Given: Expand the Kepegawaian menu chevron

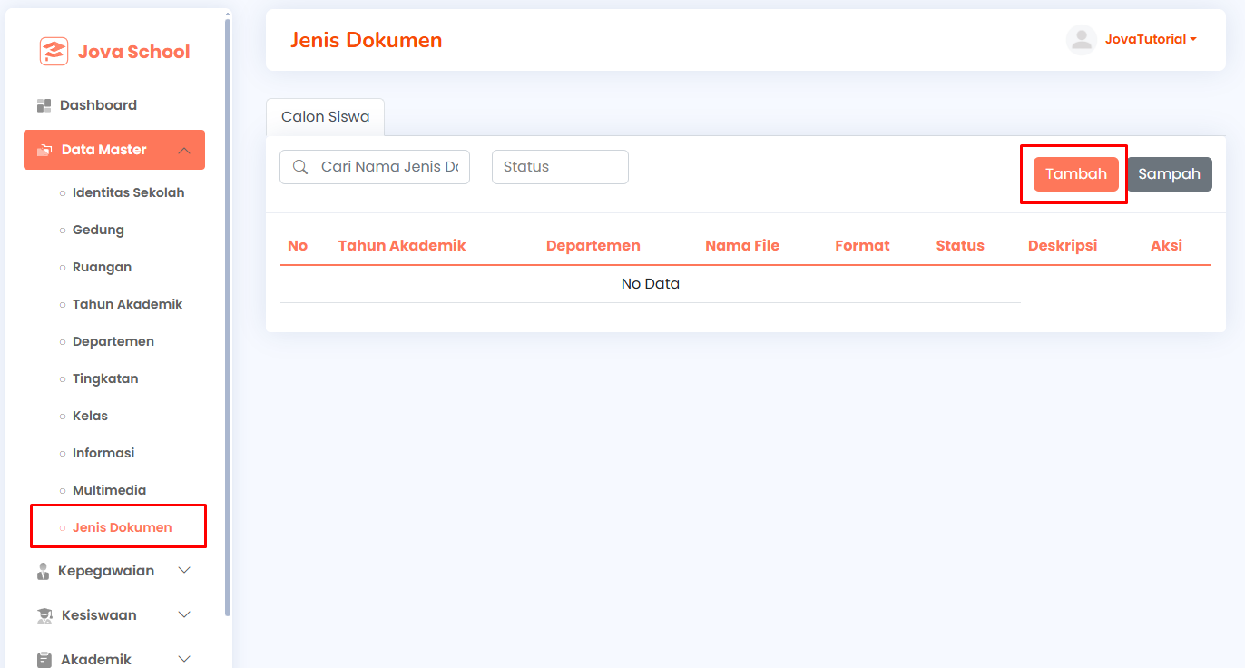Looking at the screenshot, I should pos(184,571).
